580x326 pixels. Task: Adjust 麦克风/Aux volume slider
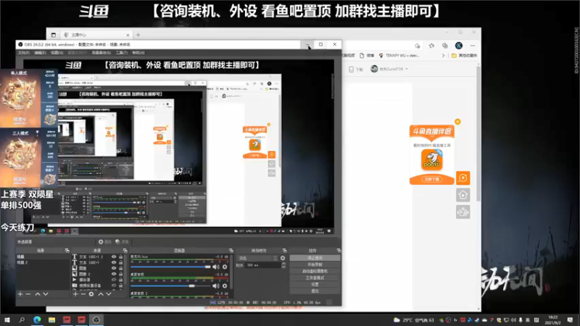coord(170,267)
